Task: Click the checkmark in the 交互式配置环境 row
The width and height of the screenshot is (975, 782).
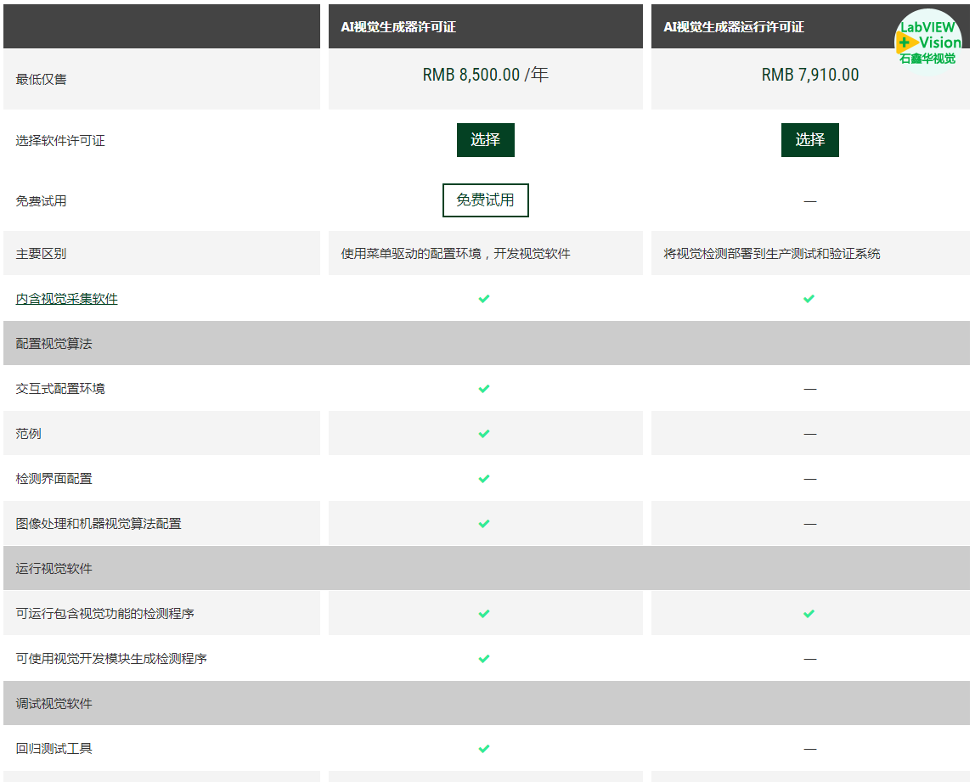Action: click(484, 389)
